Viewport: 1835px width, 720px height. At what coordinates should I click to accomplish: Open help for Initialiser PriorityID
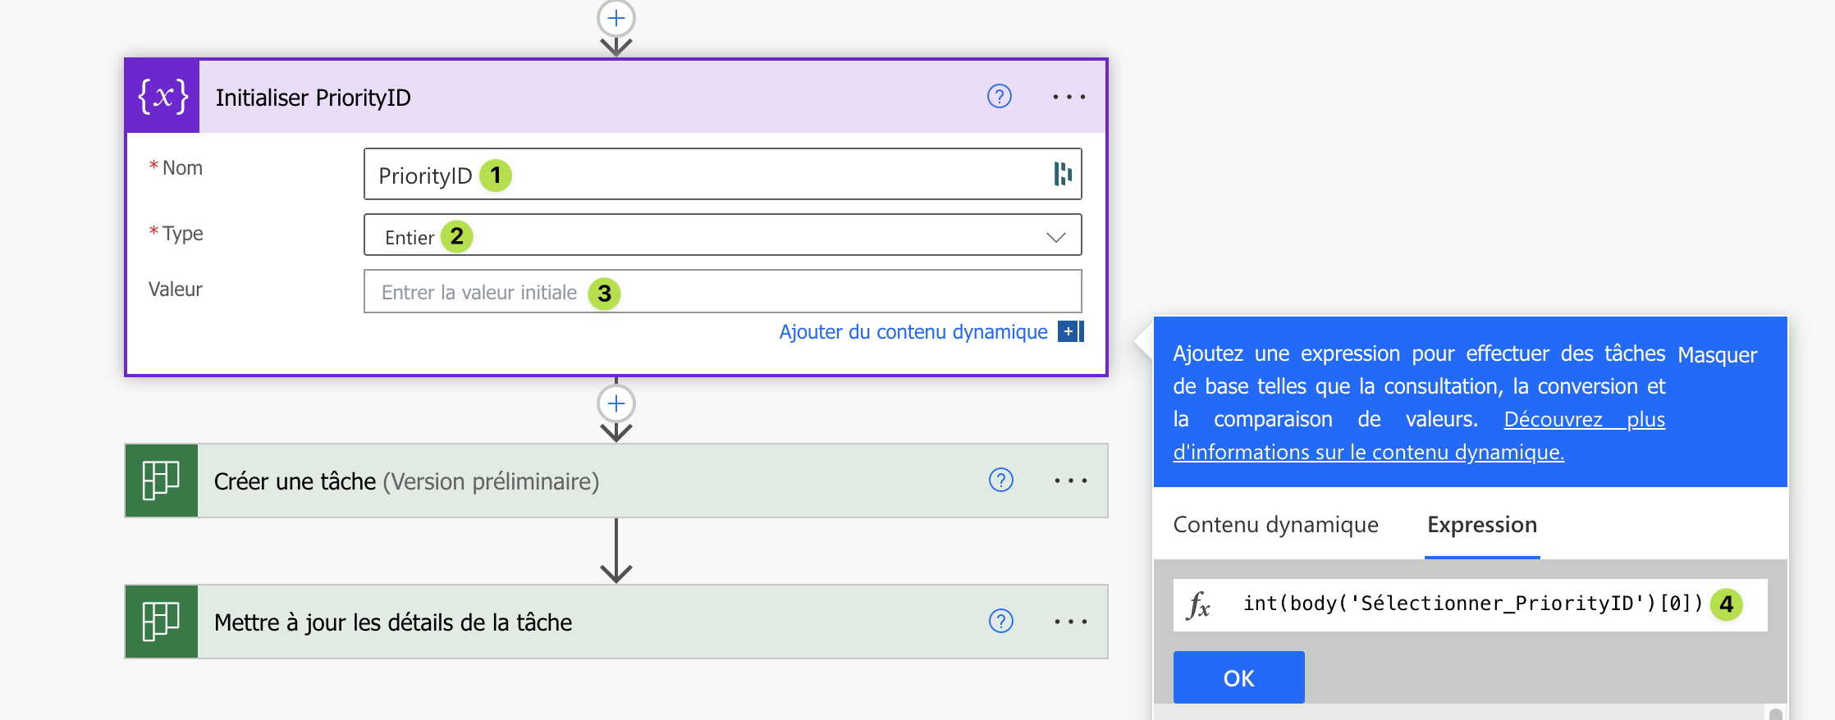999,97
